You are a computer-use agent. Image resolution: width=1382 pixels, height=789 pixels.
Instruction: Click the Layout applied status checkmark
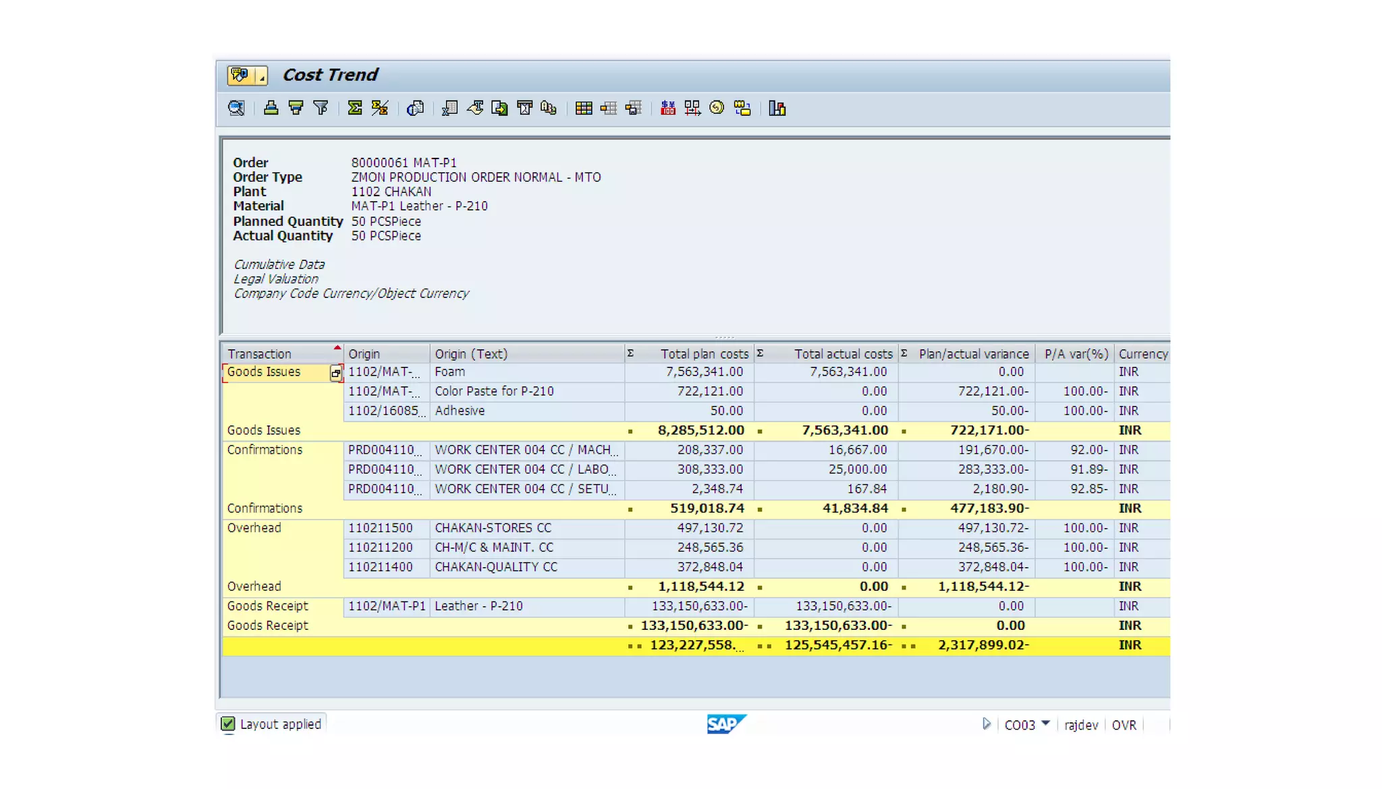pos(228,724)
